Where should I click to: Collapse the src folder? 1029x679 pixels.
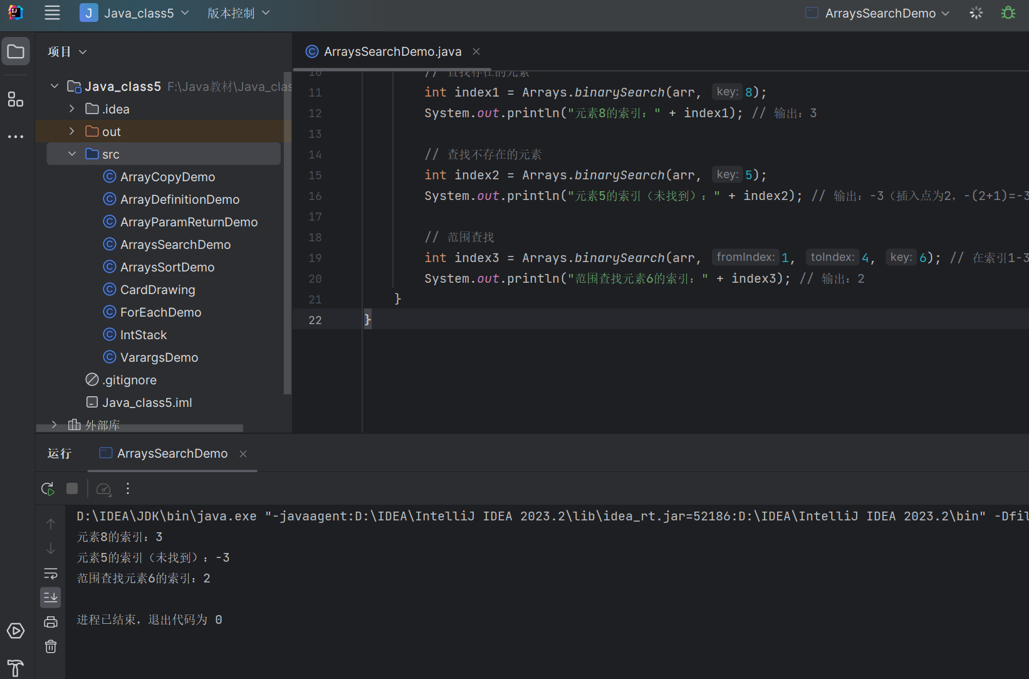pyautogui.click(x=72, y=154)
